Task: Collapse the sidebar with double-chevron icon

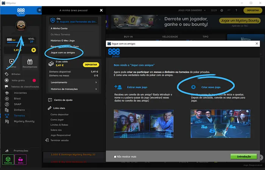Action: tap(39, 10)
